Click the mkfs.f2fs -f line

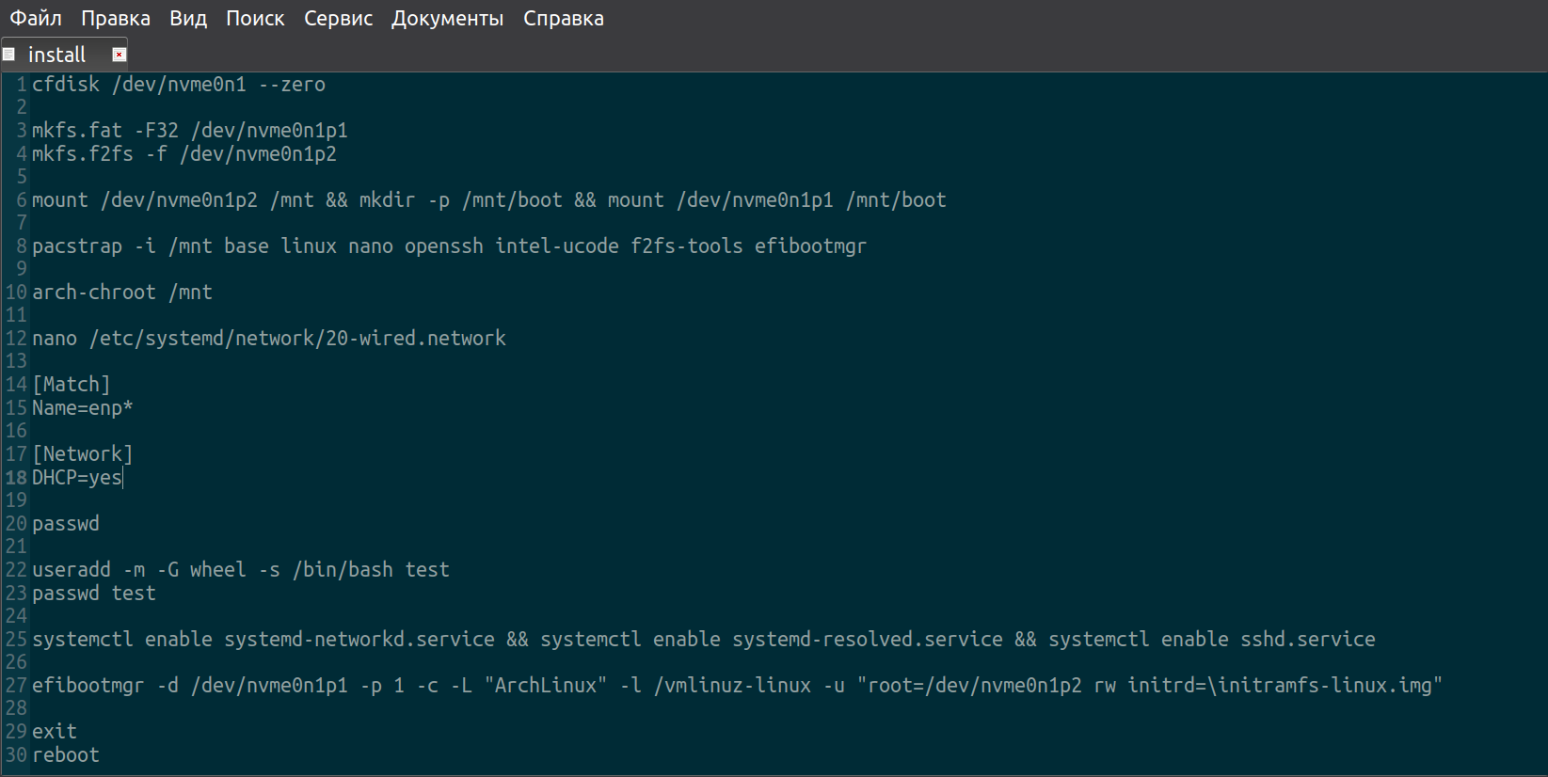(x=184, y=154)
